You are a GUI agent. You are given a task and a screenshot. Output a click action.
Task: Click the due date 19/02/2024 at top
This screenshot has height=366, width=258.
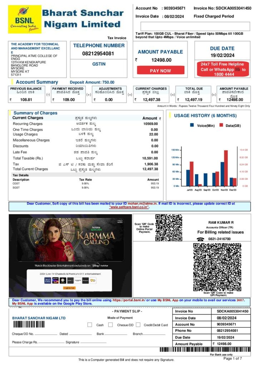click(222, 55)
